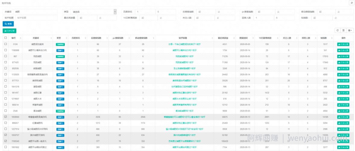Sort by the 回答人数 column header
The image size is (355, 151).
307,38
